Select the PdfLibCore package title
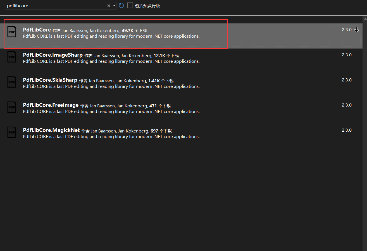 pos(37,30)
